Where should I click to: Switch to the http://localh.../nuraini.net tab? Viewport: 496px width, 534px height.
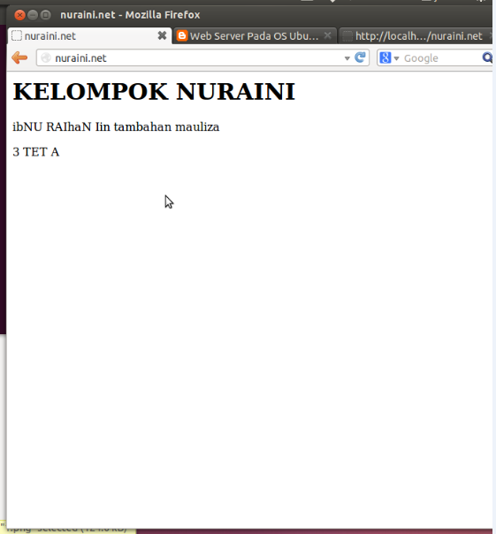click(x=417, y=35)
